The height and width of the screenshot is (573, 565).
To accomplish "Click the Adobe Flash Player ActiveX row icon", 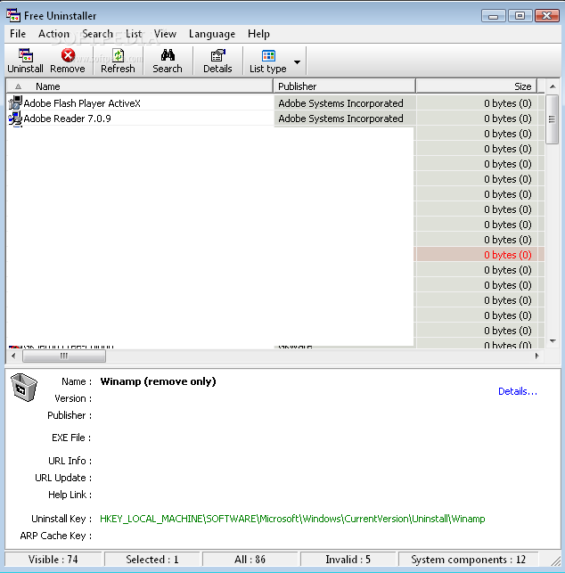I will 15,103.
